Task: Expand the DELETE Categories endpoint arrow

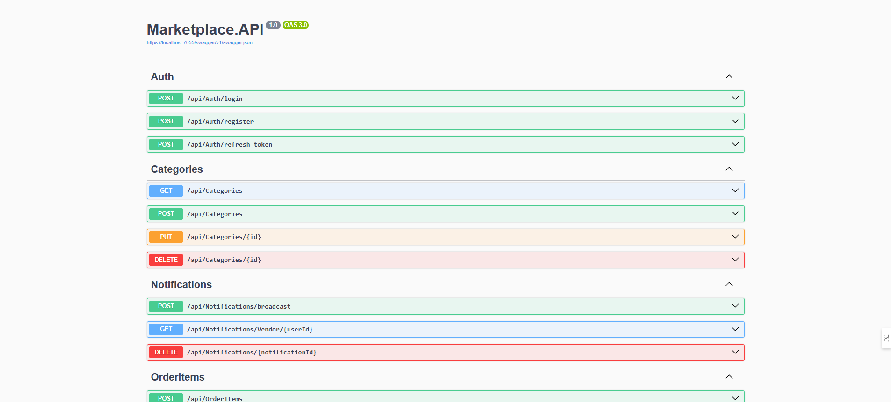Action: [x=735, y=260]
